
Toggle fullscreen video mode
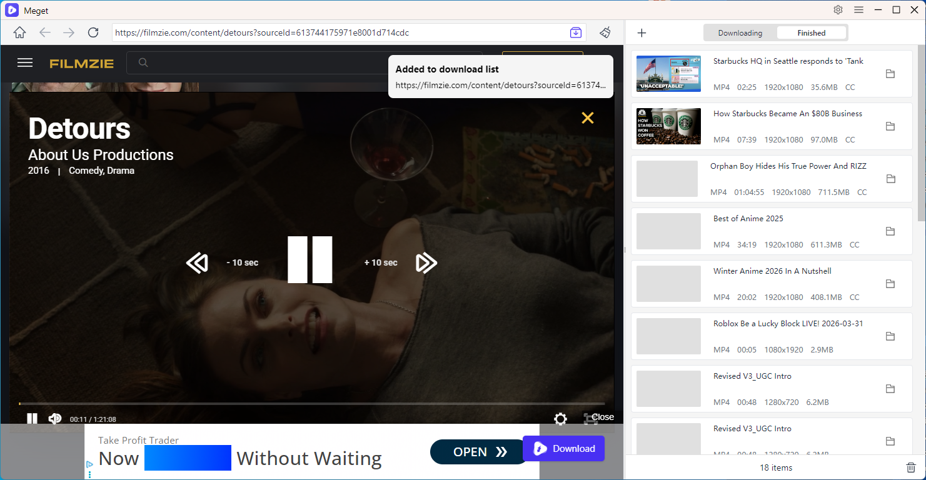(x=590, y=418)
